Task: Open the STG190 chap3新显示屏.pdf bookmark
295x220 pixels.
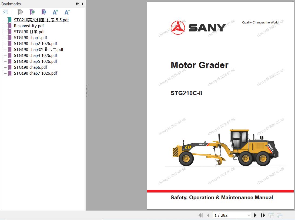Action: coord(39,50)
